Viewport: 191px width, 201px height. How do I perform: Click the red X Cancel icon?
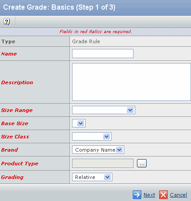(x=163, y=195)
